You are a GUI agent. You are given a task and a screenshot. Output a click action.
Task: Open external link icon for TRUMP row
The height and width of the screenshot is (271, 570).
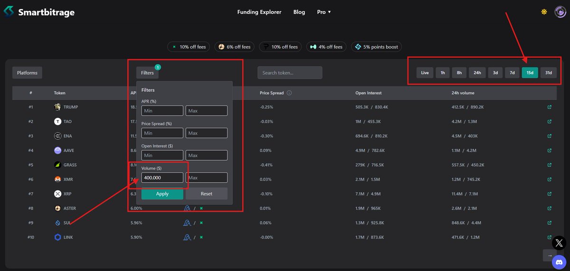tap(550, 107)
